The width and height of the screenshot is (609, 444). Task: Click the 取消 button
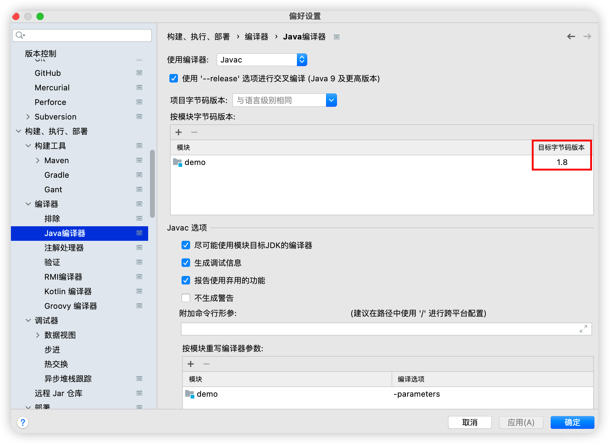point(470,422)
